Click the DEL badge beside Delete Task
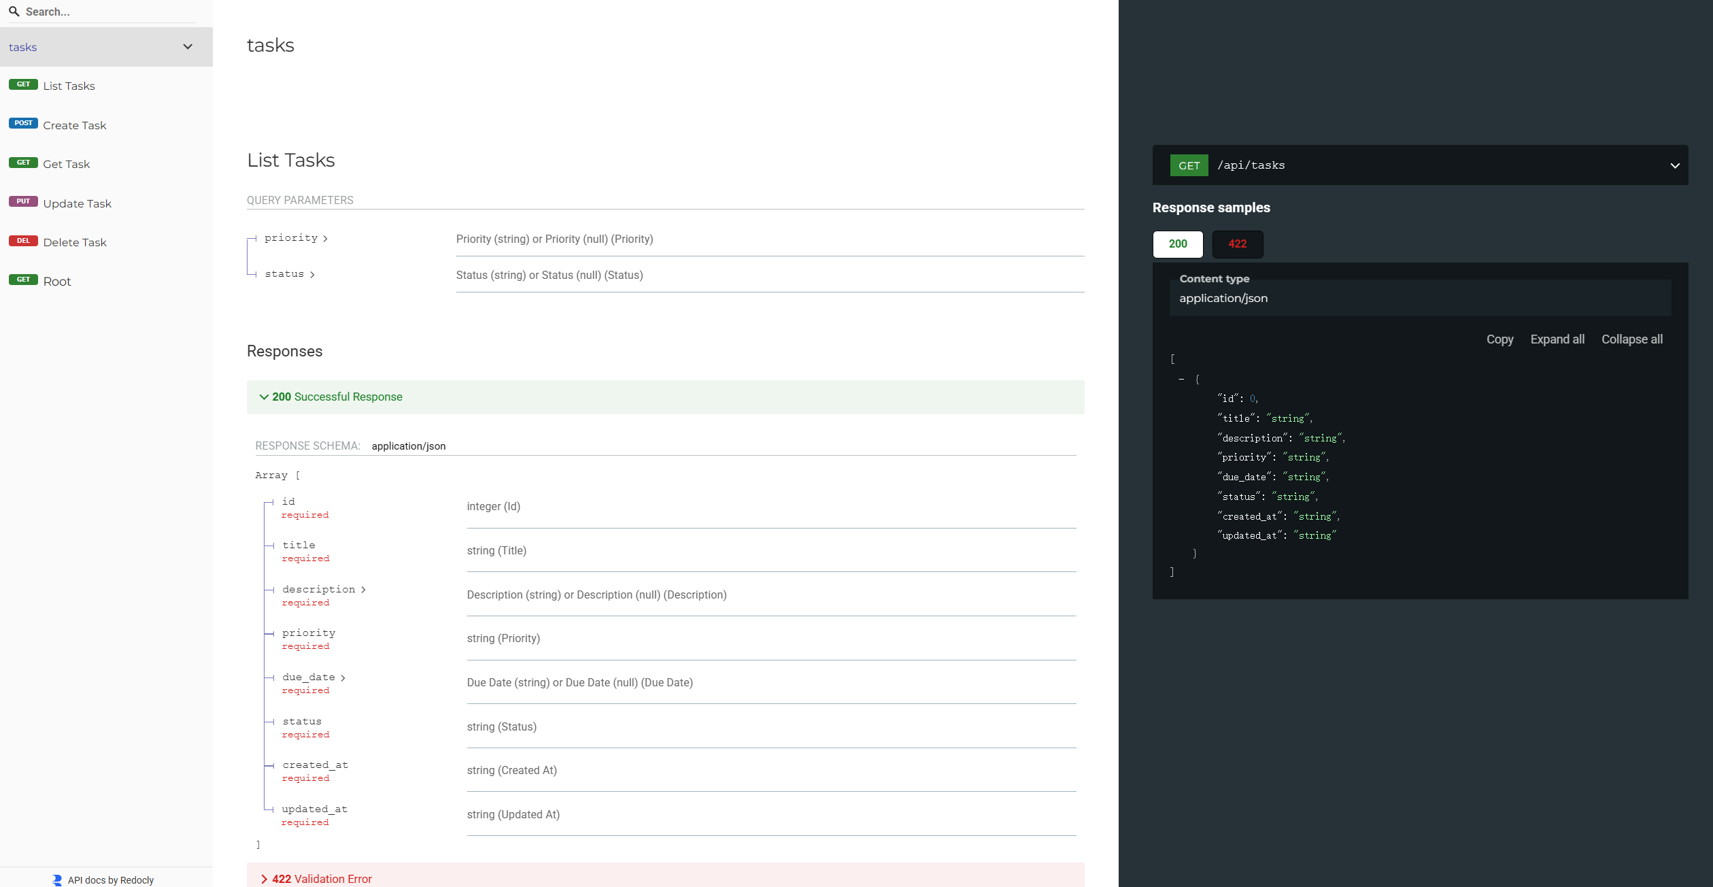 (x=23, y=241)
